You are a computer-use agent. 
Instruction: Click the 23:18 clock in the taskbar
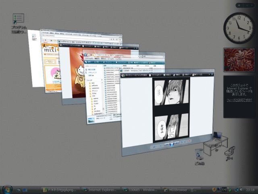pyautogui.click(x=250, y=190)
